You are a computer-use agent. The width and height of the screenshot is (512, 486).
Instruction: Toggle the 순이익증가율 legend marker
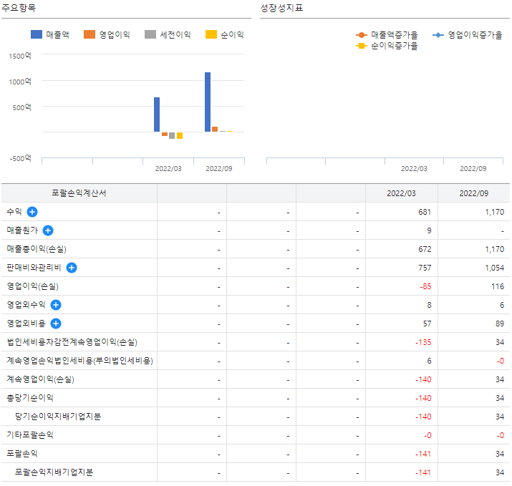pyautogui.click(x=361, y=46)
